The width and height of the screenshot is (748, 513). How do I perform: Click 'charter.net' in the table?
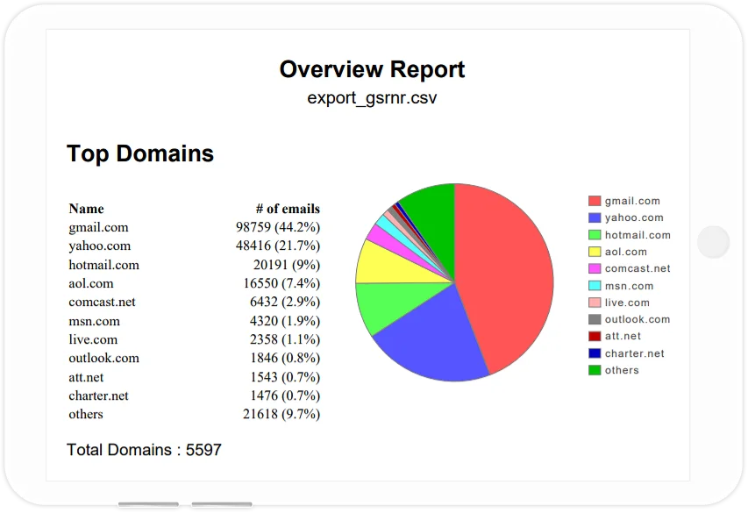(x=99, y=396)
